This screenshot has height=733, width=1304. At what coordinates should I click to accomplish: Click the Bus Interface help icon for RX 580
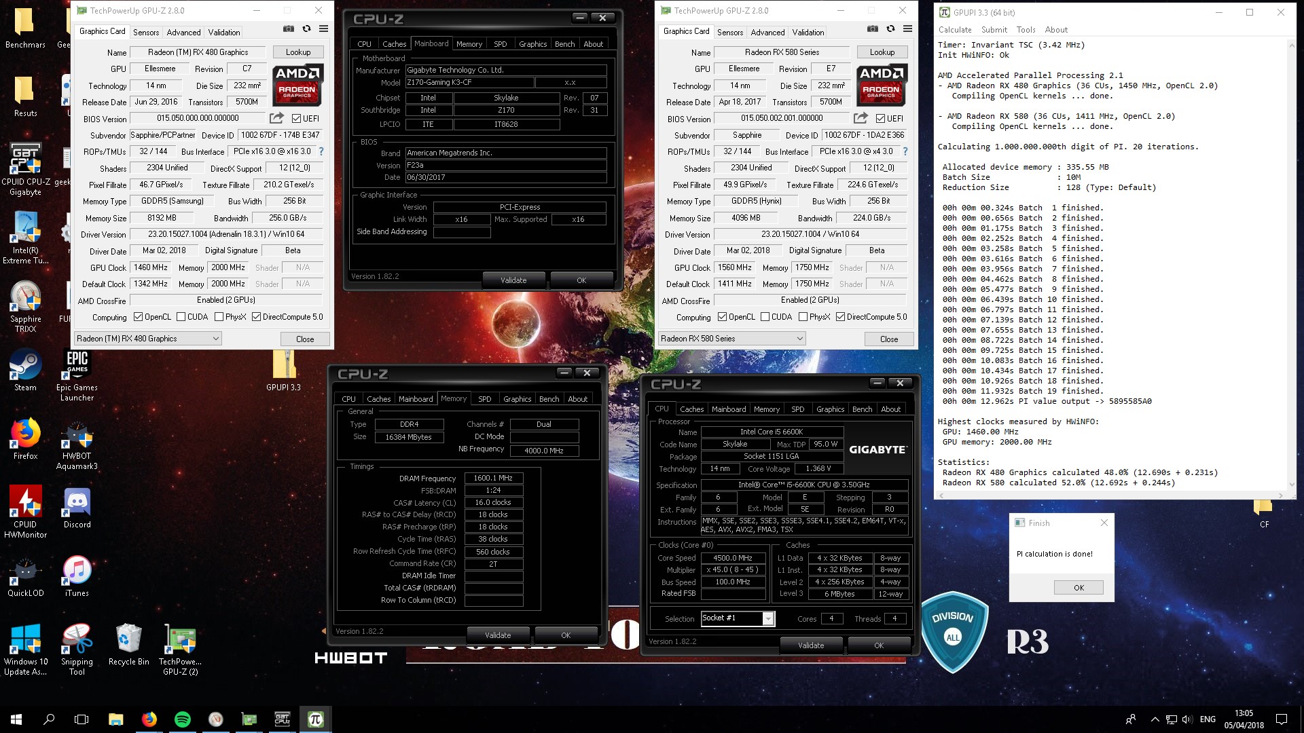[x=905, y=151]
